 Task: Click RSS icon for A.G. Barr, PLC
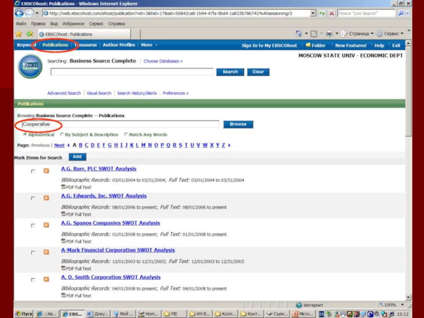pos(46,171)
